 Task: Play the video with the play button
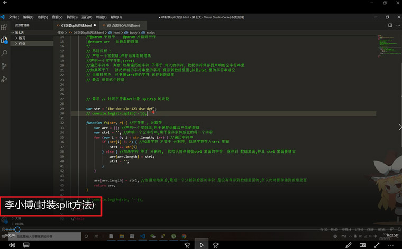202,245
